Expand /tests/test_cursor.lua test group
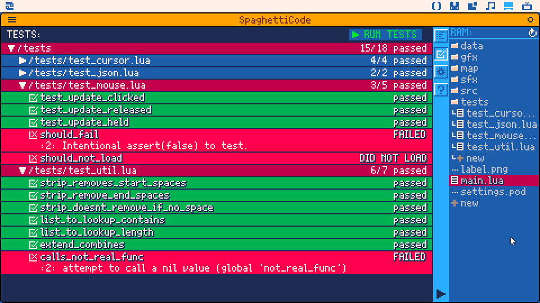 click(x=22, y=61)
